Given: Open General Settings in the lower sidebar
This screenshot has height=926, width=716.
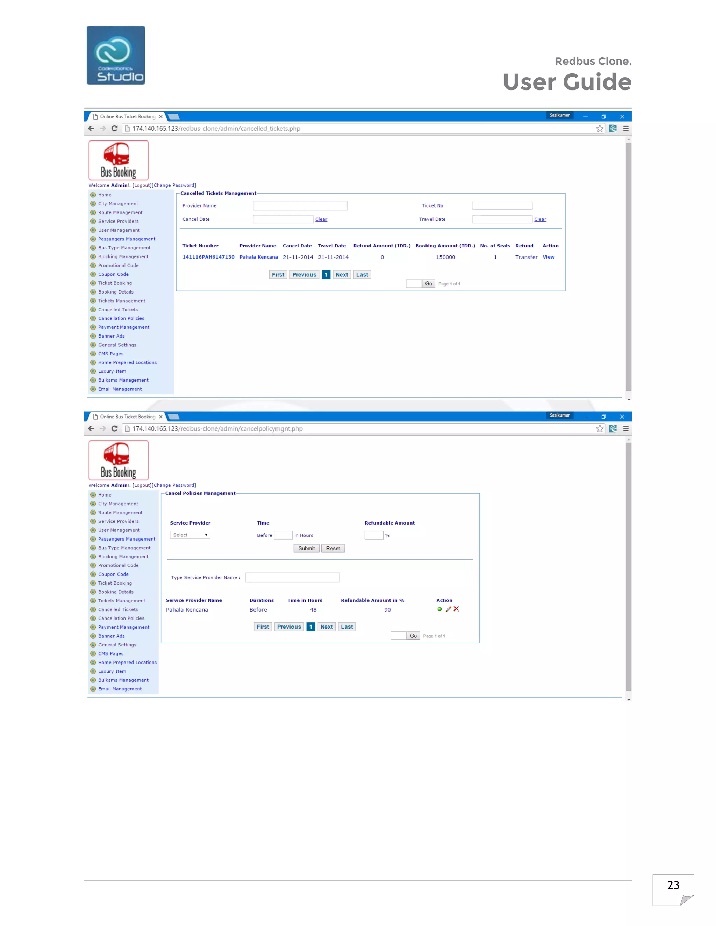Looking at the screenshot, I should click(x=117, y=645).
